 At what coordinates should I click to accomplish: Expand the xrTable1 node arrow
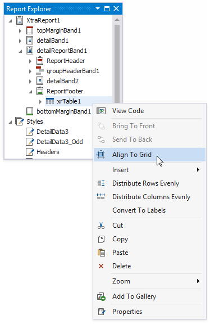(40, 101)
